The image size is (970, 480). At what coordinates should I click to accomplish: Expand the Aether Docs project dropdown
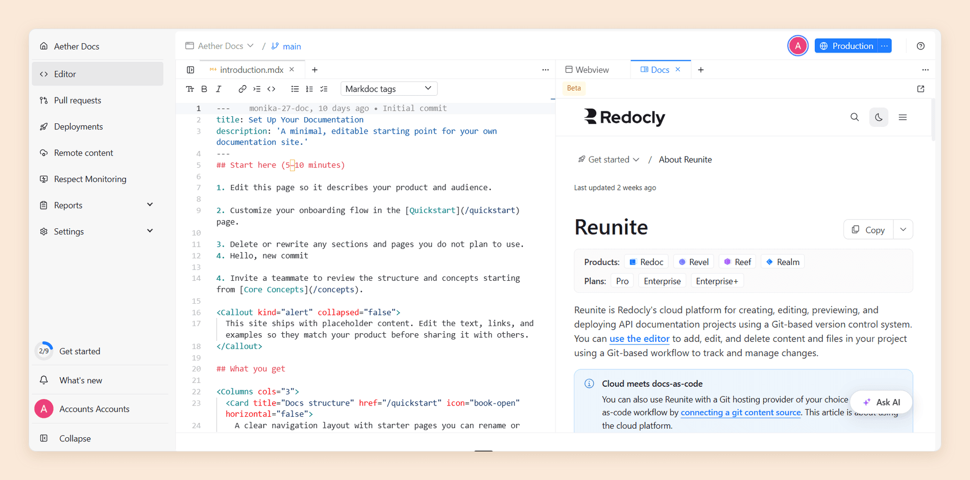coord(220,46)
